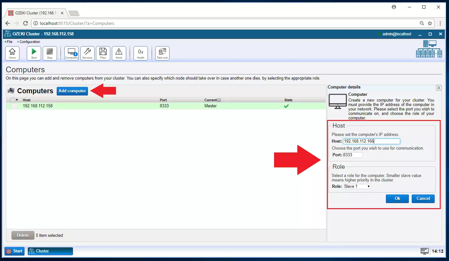This screenshot has height=261, width=449.
Task: Bookmark this page with the star icon
Action: tap(430, 23)
